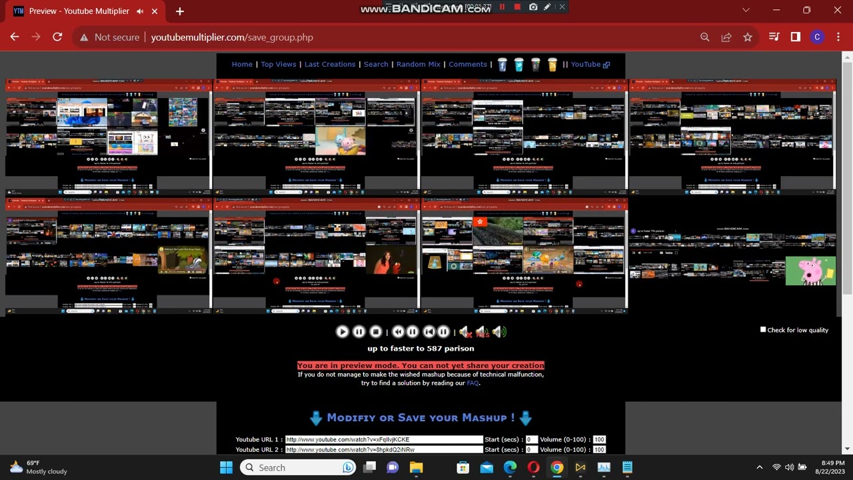Open Chrome media controls icon

[774, 37]
